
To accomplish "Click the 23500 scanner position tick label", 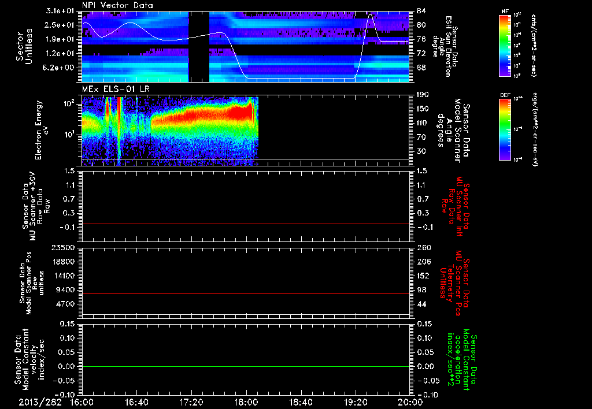I will [x=64, y=248].
